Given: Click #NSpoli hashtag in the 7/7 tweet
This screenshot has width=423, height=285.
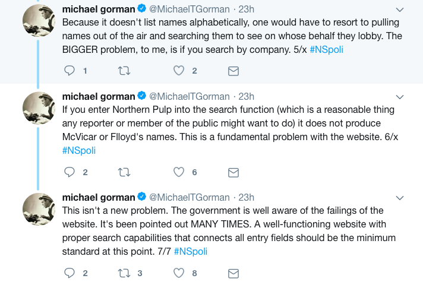Looking at the screenshot, I should [x=190, y=252].
